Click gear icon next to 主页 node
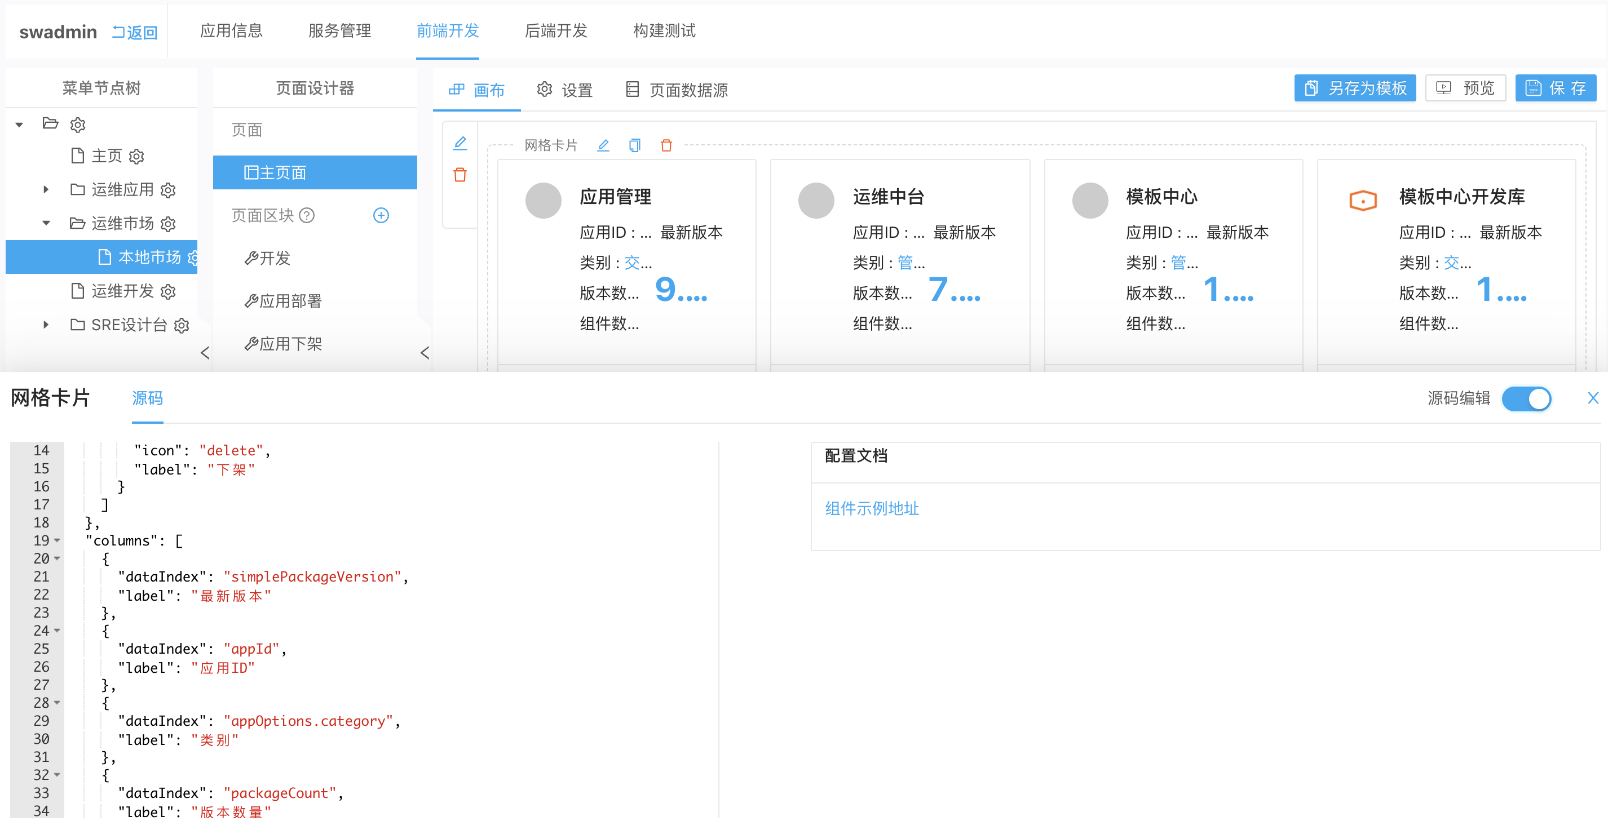1608x834 pixels. click(x=136, y=156)
